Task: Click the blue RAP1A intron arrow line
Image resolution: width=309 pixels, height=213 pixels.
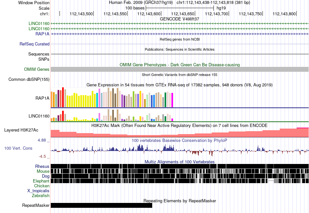Action: (180, 34)
